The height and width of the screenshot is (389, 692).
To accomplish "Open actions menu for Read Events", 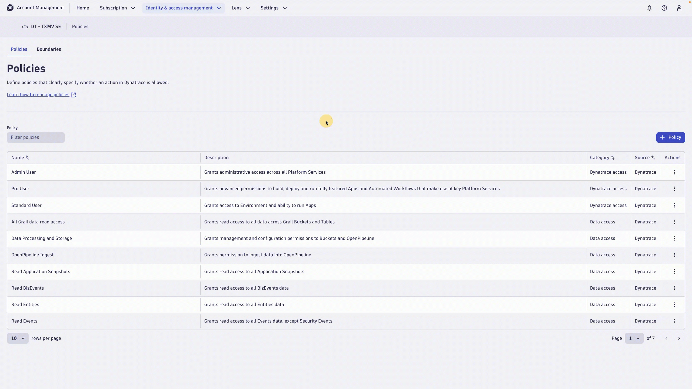I will coord(674,321).
